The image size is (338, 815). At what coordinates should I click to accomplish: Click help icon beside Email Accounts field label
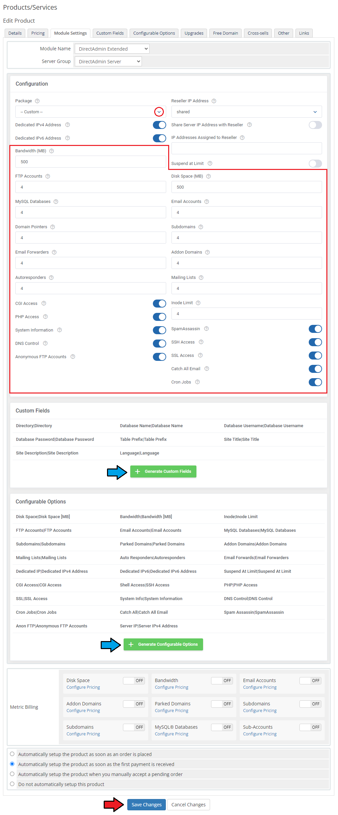point(207,202)
